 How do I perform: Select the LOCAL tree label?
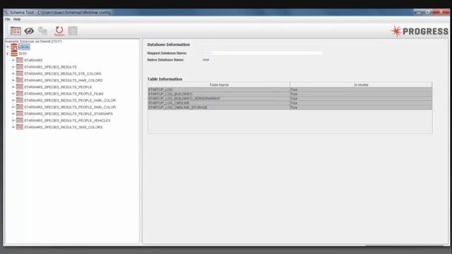(24, 47)
